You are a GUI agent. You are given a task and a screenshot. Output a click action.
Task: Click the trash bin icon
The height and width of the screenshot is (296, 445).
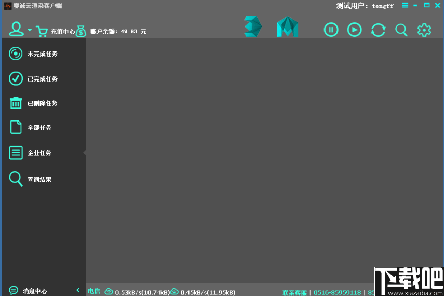16,103
